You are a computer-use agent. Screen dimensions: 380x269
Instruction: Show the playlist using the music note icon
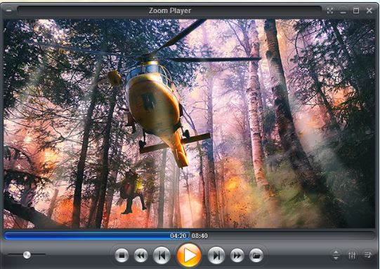(367, 255)
